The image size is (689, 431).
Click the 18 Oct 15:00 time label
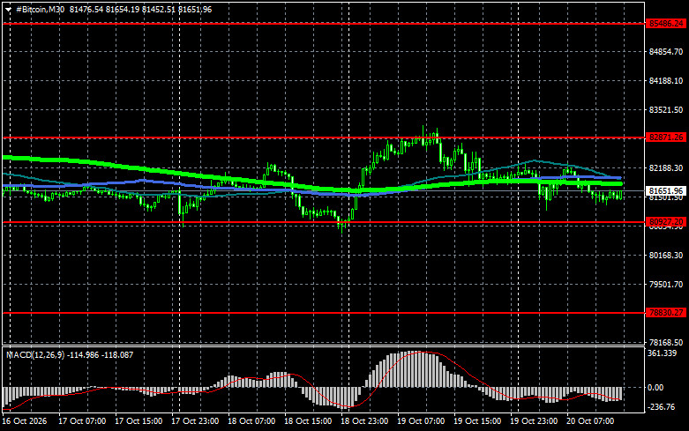point(308,421)
